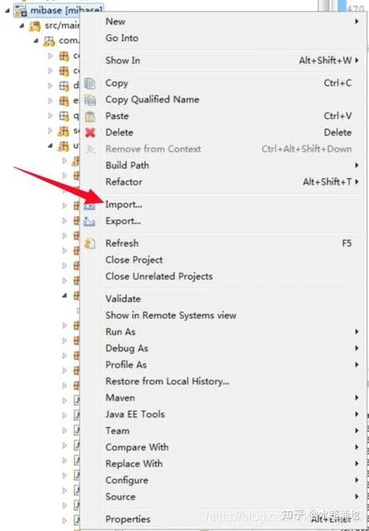Viewport: 369px width, 531px height.
Task: Expand the Run As submenu arrow
Action: click(x=357, y=331)
